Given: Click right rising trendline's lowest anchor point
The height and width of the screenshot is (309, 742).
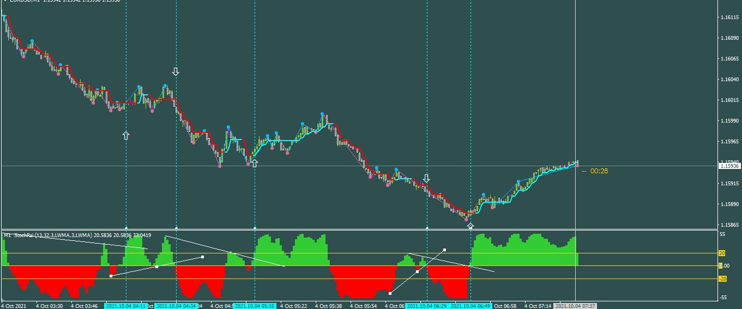Looking at the screenshot, I should (390, 293).
